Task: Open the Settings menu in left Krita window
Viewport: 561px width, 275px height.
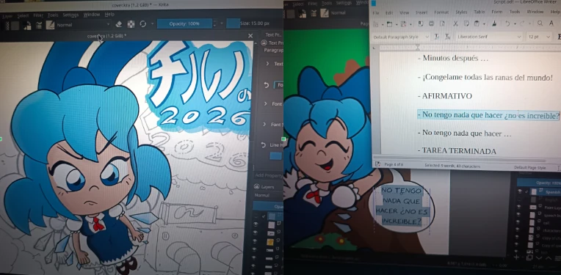Action: coord(70,15)
